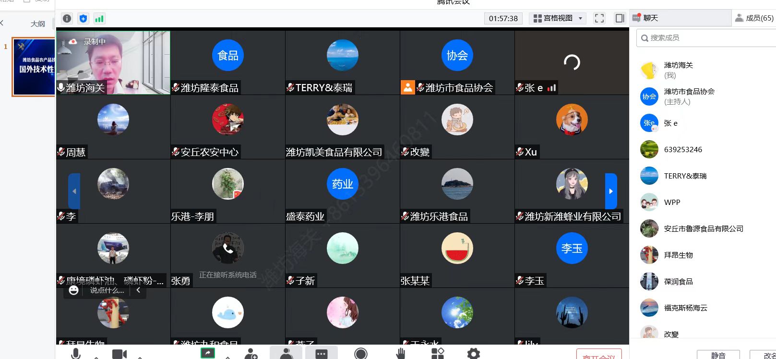The image size is (776, 359).
Task: Click the 安丘农安中心 participant avatar
Action: (228, 120)
